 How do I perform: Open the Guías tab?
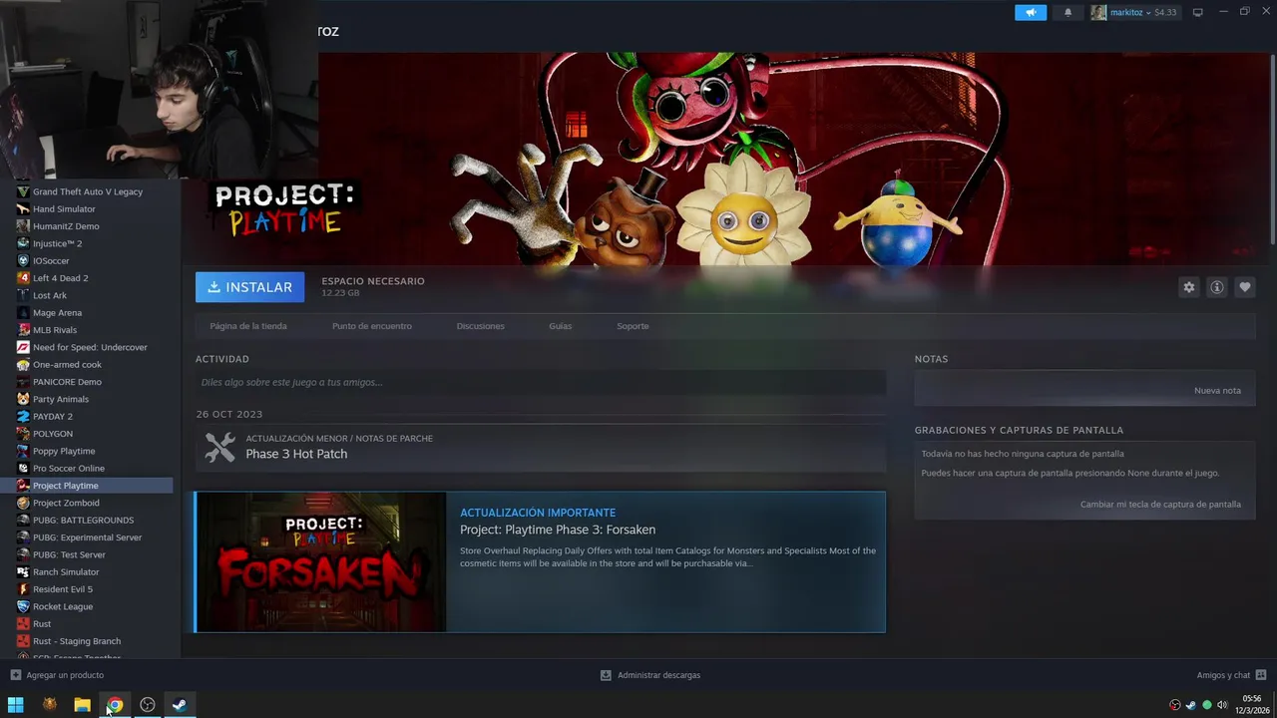pos(560,326)
